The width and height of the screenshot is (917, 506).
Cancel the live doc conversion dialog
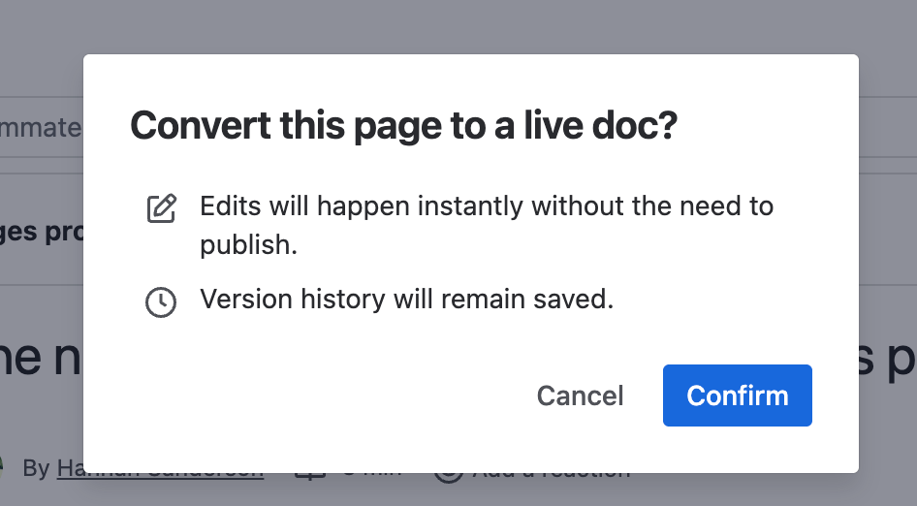point(580,395)
